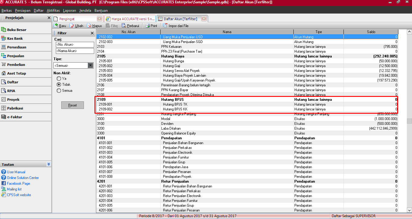Click Impor dari File icon

[165, 26]
